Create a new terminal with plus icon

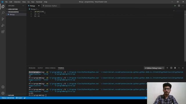(167, 68)
